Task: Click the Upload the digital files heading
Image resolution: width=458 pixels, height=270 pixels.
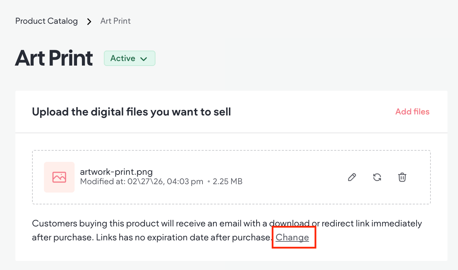Action: (131, 112)
